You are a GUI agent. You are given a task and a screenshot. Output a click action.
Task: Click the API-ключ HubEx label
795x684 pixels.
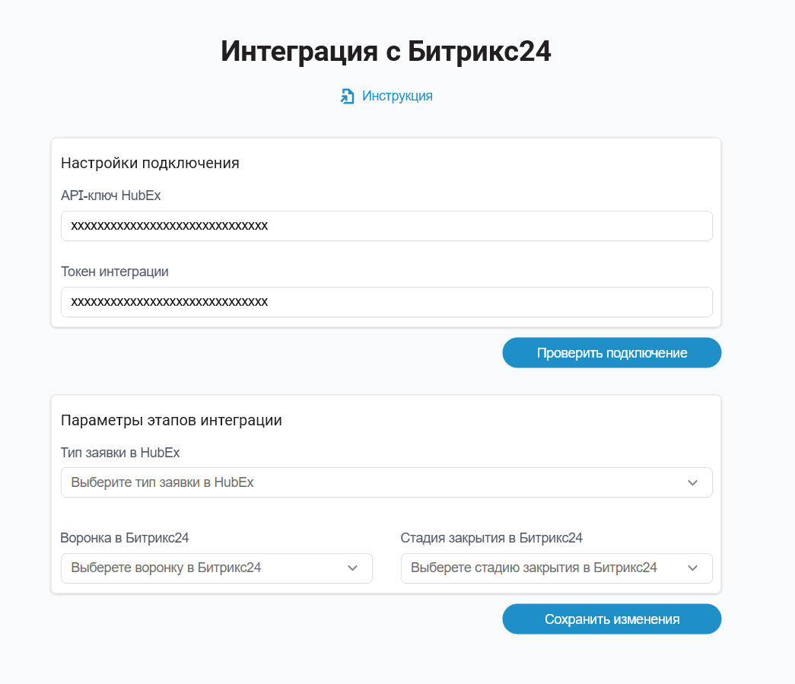(110, 196)
